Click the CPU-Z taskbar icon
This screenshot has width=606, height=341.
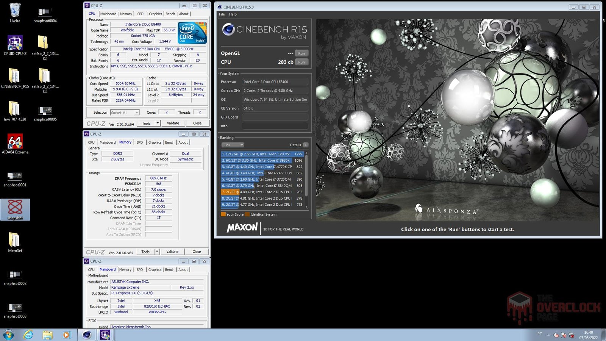point(105,335)
